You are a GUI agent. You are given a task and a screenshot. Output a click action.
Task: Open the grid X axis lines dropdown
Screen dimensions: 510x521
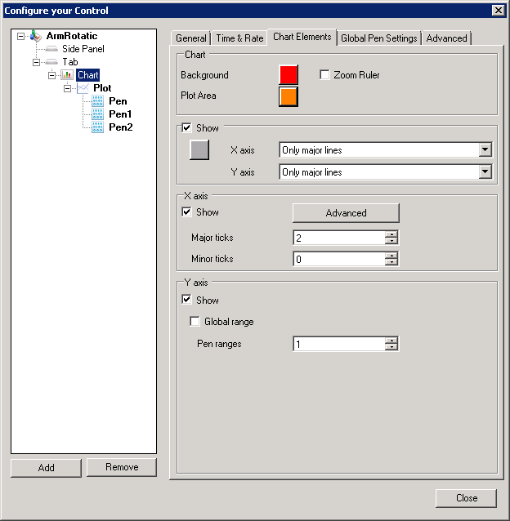tap(485, 150)
